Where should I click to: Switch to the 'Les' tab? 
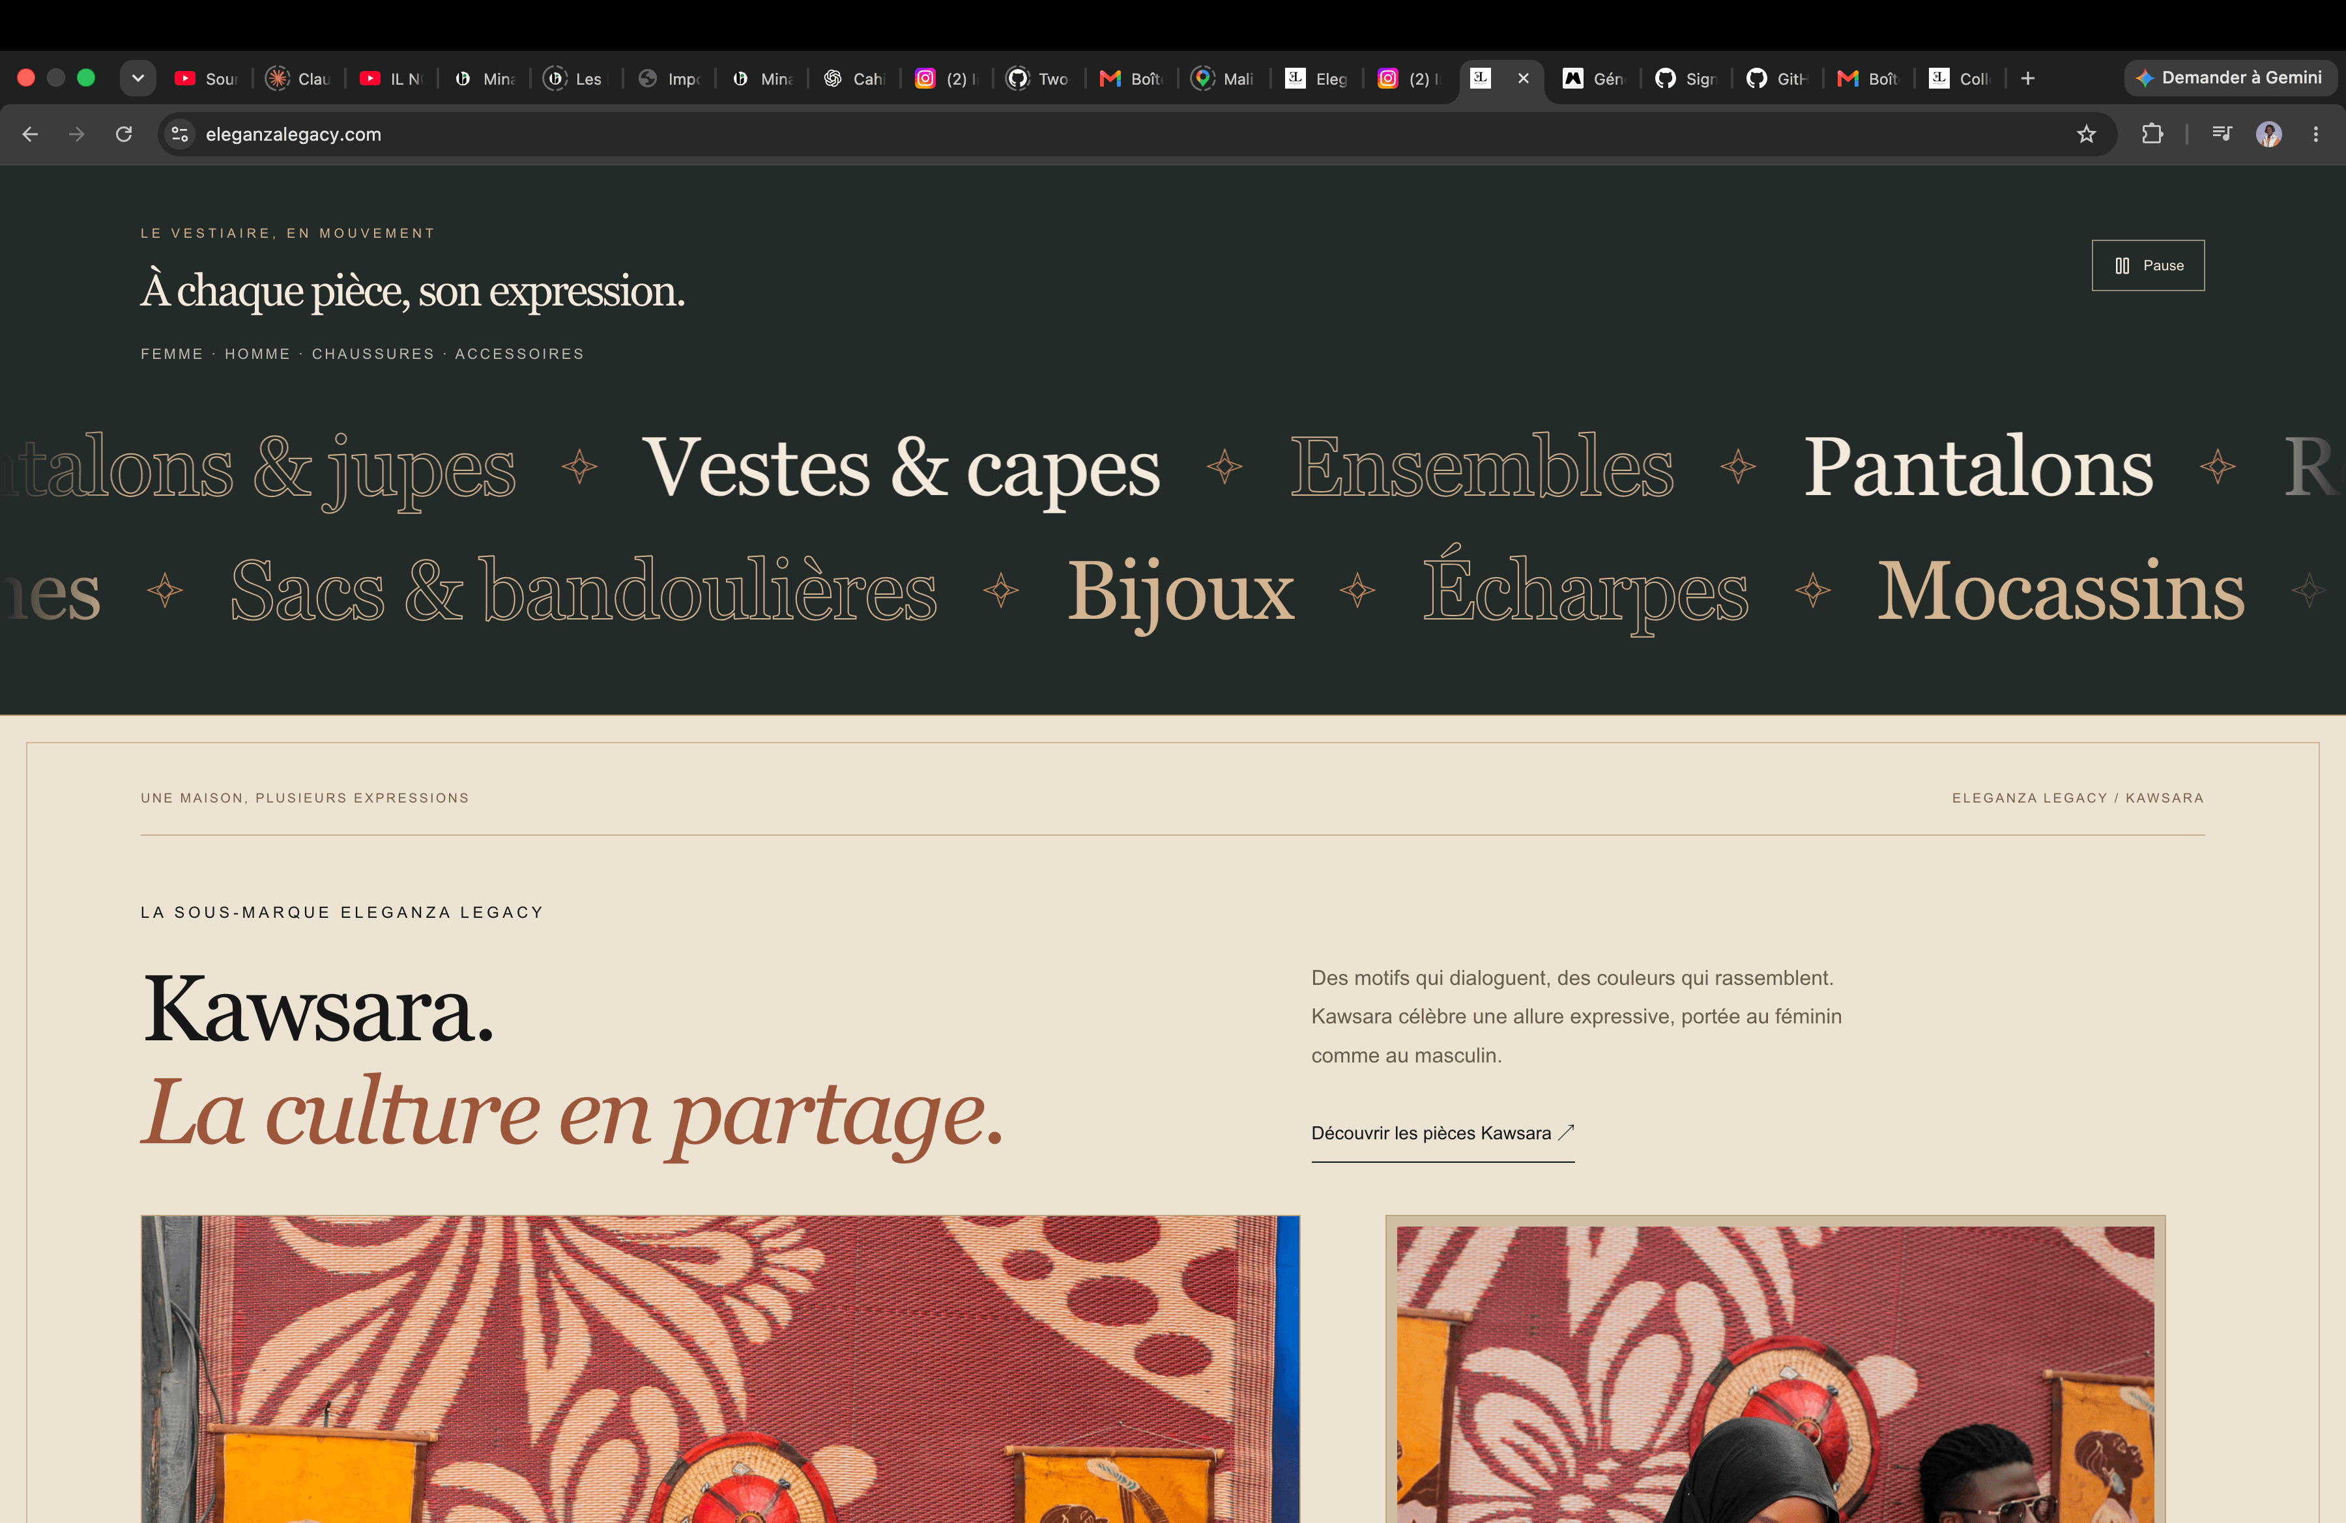click(577, 78)
